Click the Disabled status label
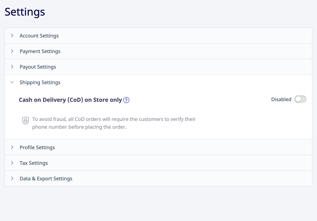317x221 pixels. (281, 99)
